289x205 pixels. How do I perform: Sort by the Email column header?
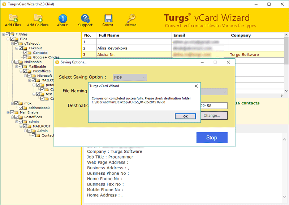tap(200, 35)
